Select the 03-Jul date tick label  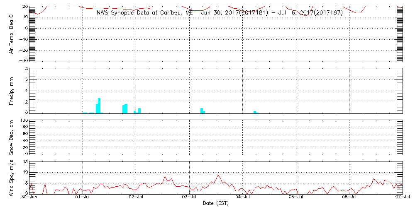[189, 197]
